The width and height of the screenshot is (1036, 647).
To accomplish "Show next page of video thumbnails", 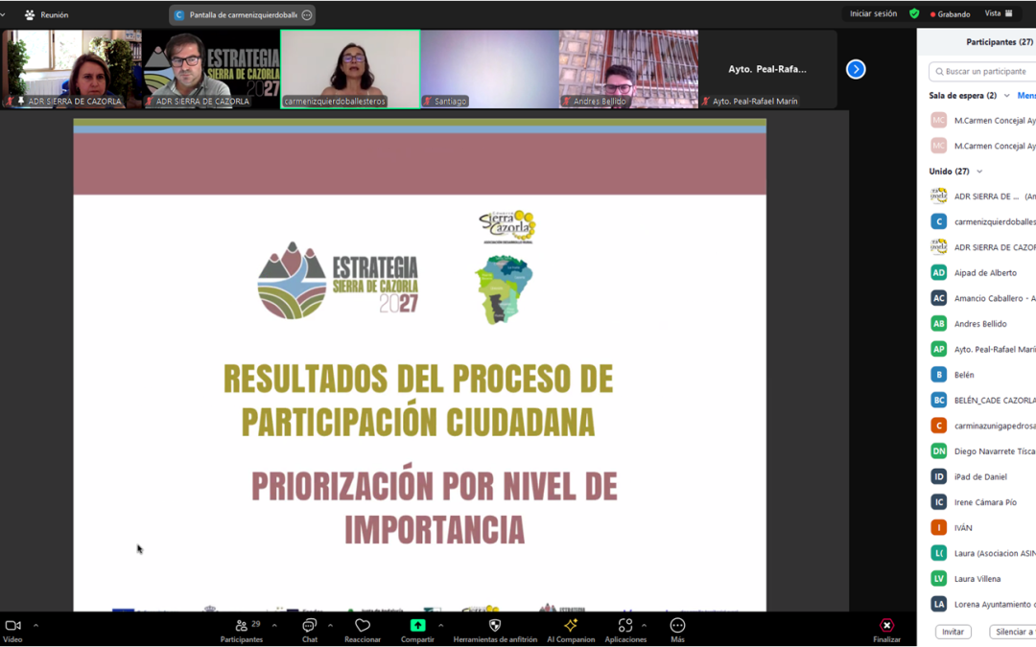I will click(x=856, y=69).
